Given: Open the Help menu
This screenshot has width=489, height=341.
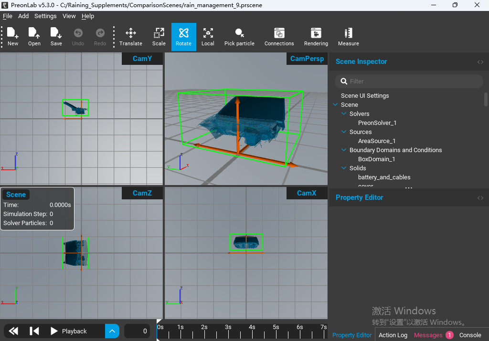Looking at the screenshot, I should pos(88,16).
